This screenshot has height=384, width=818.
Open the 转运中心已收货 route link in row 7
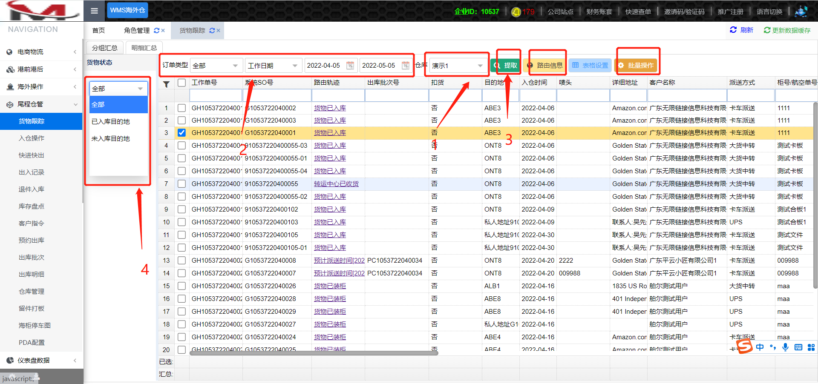(x=336, y=184)
